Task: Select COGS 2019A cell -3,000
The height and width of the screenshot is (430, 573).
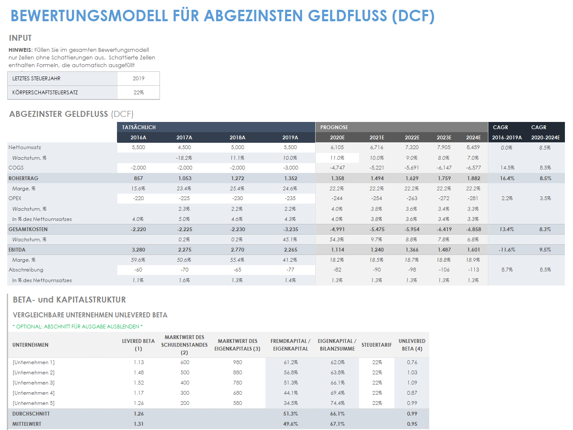Action: (x=290, y=168)
